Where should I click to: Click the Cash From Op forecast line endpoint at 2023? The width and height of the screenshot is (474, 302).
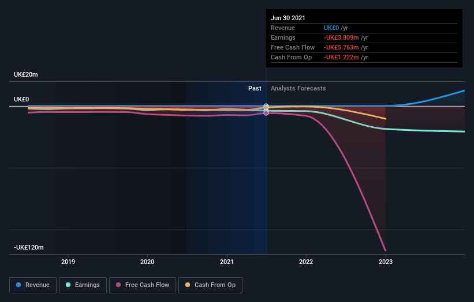pyautogui.click(x=385, y=119)
